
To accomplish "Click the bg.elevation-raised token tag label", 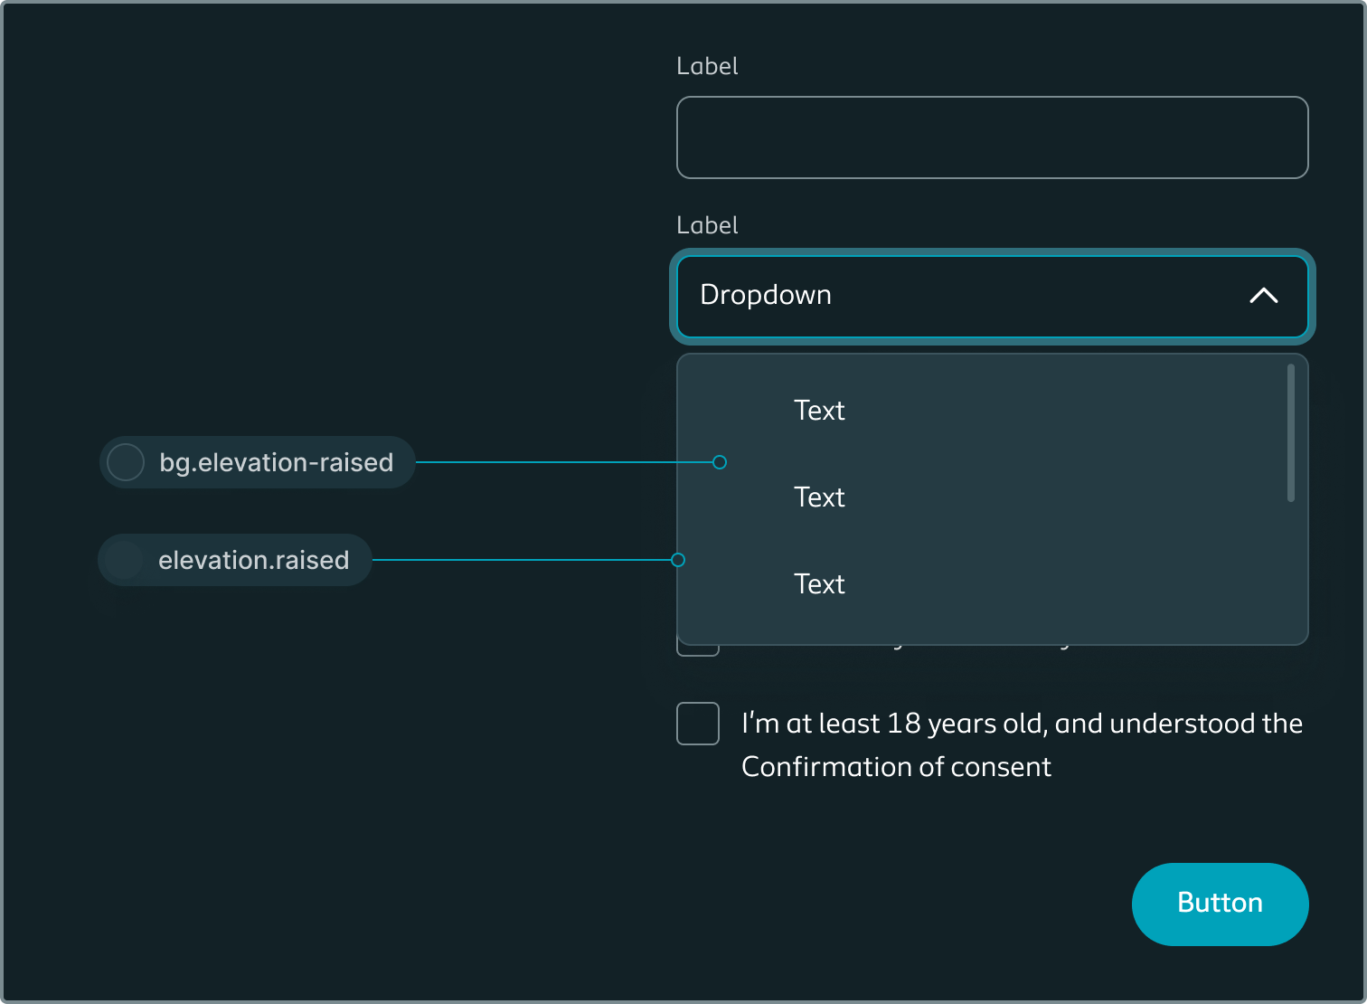I will point(276,462).
